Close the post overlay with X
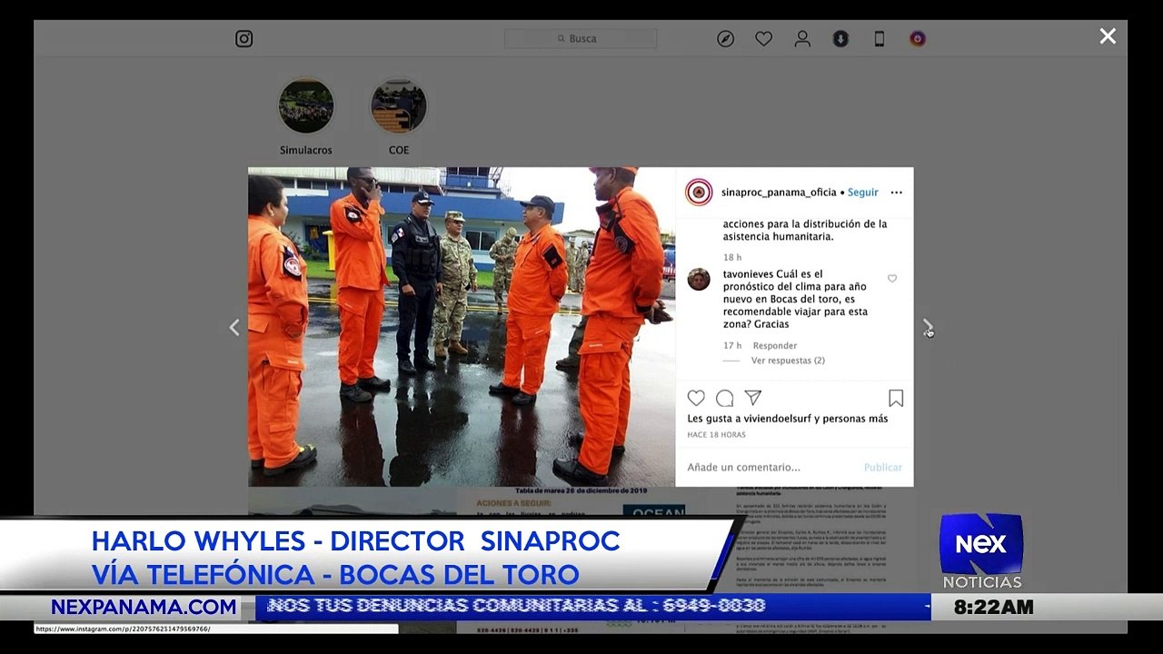The width and height of the screenshot is (1163, 654). click(x=1108, y=36)
